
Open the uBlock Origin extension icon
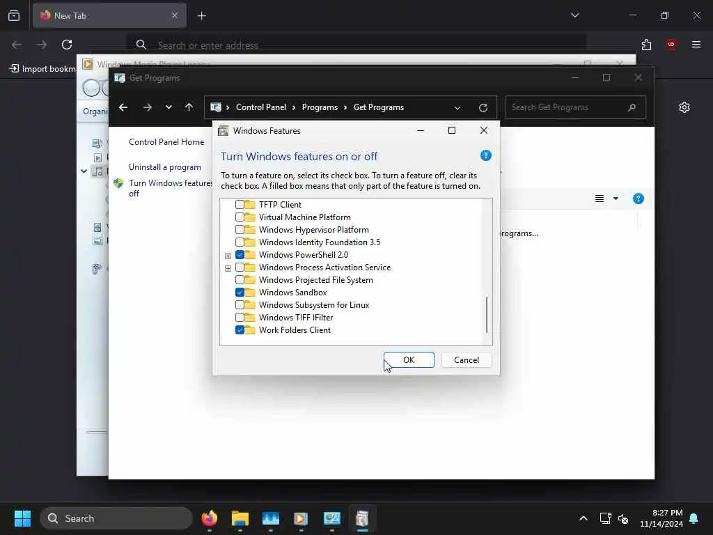coord(671,45)
